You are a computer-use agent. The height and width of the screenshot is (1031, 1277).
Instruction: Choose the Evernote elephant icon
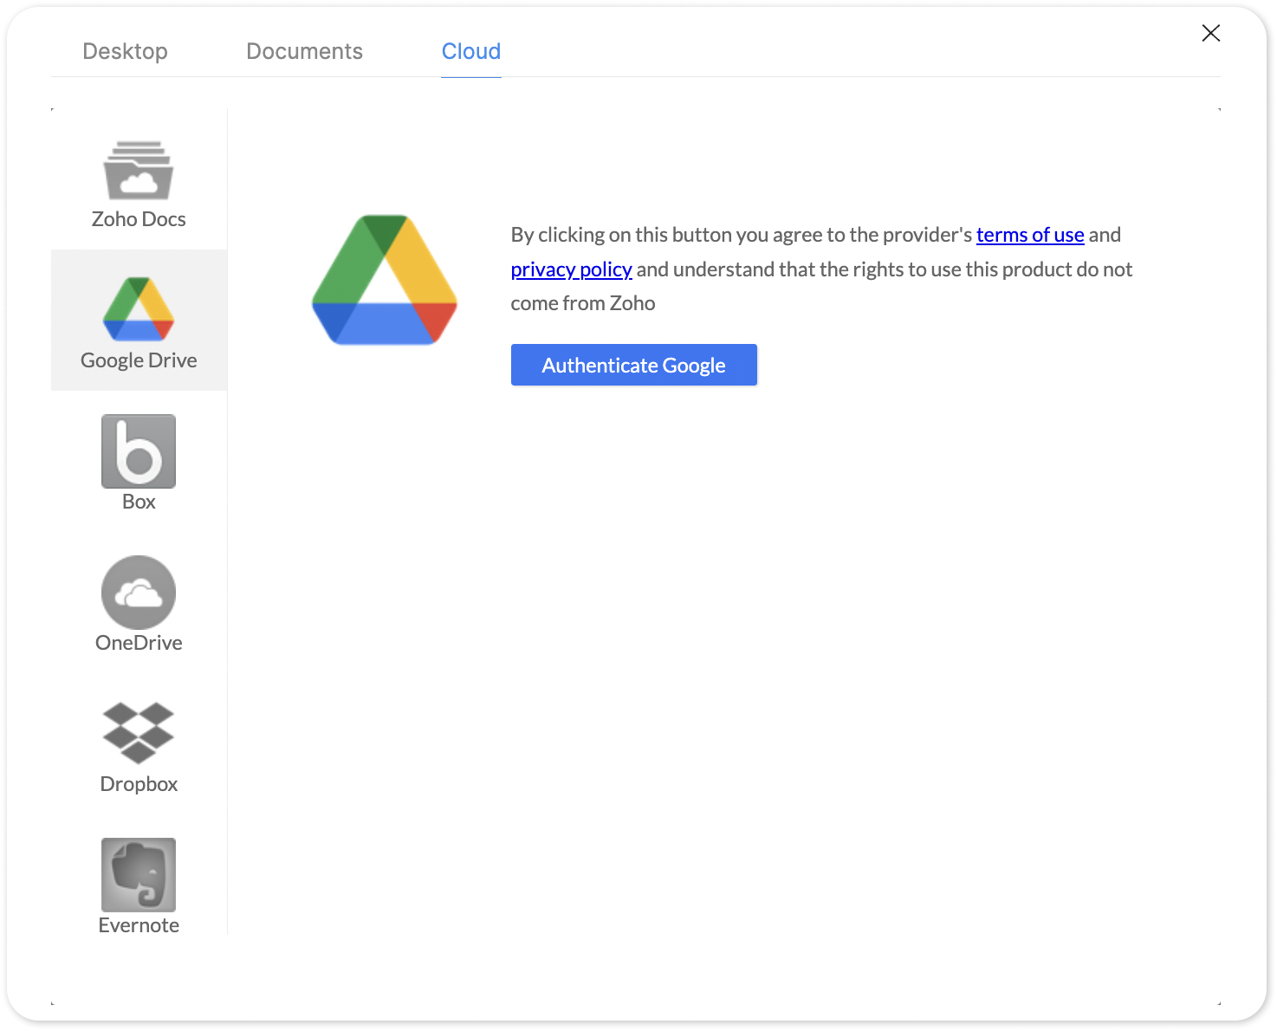tap(139, 874)
